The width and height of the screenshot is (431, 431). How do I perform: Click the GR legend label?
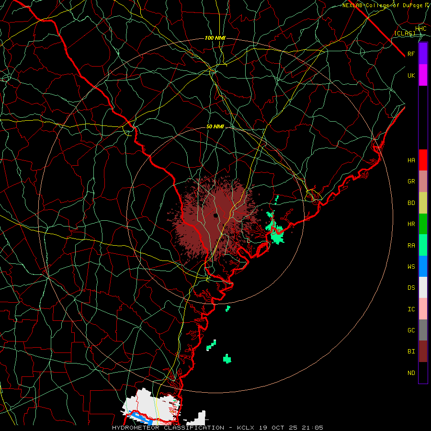click(x=411, y=181)
